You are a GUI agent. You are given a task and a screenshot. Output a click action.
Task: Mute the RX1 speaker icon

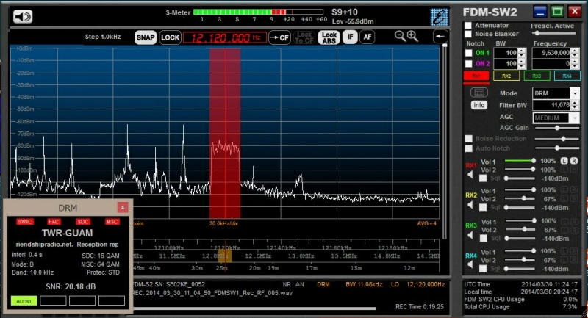pyautogui.click(x=470, y=175)
